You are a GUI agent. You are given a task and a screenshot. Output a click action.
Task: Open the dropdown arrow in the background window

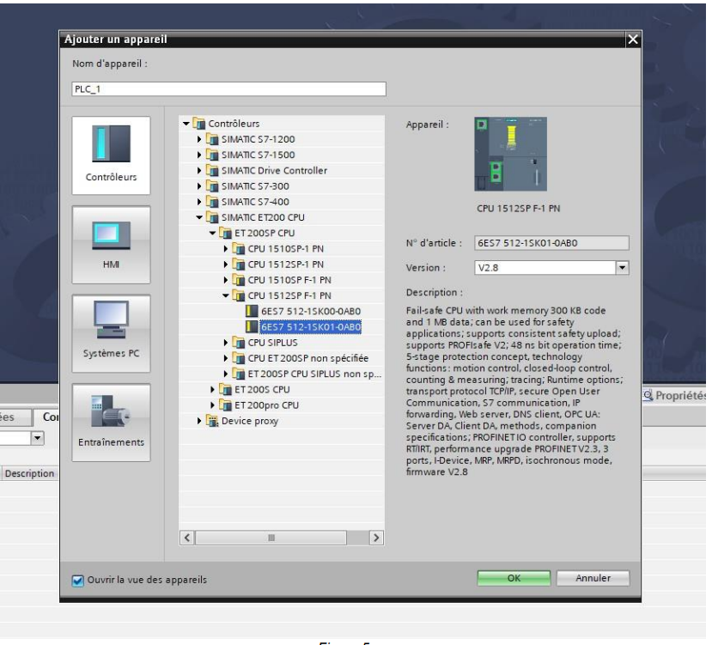(37, 438)
